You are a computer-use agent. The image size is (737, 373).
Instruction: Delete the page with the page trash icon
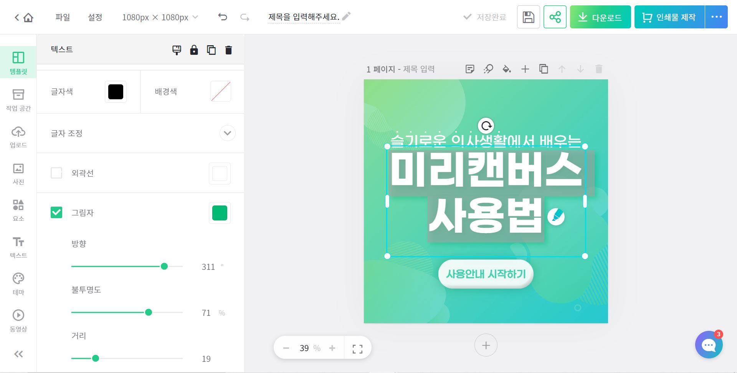click(599, 69)
